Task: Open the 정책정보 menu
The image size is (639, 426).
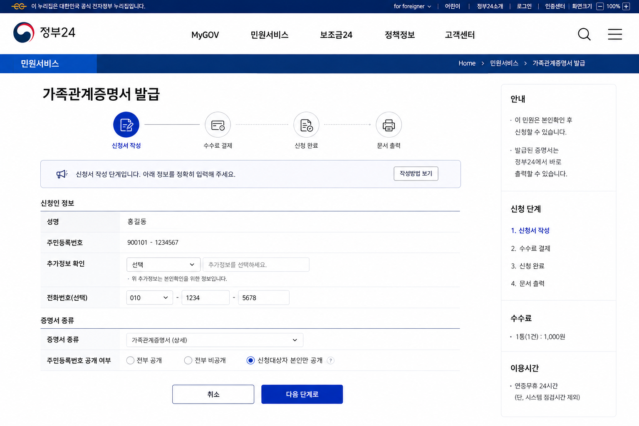Action: click(x=400, y=35)
